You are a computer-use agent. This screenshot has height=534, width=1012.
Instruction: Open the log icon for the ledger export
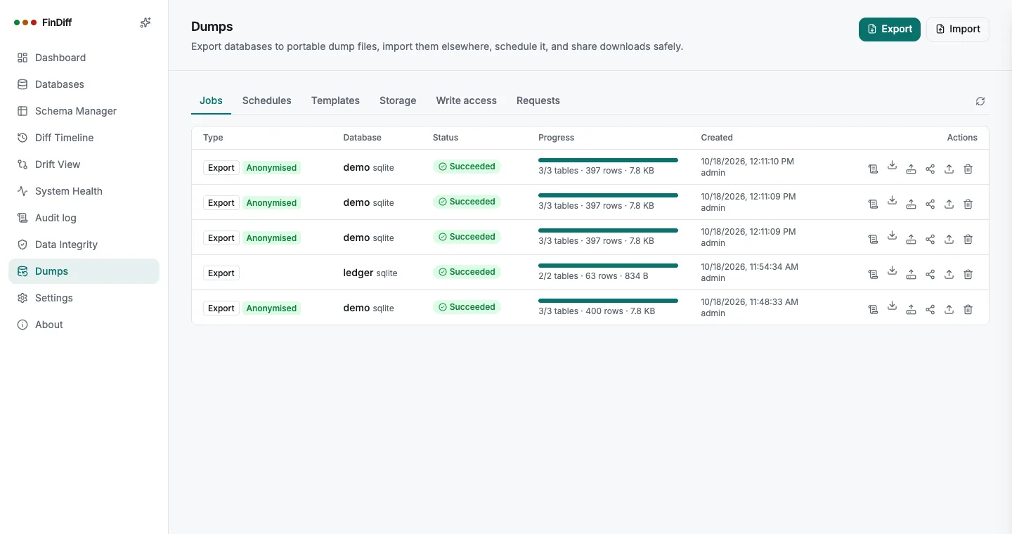pos(873,274)
